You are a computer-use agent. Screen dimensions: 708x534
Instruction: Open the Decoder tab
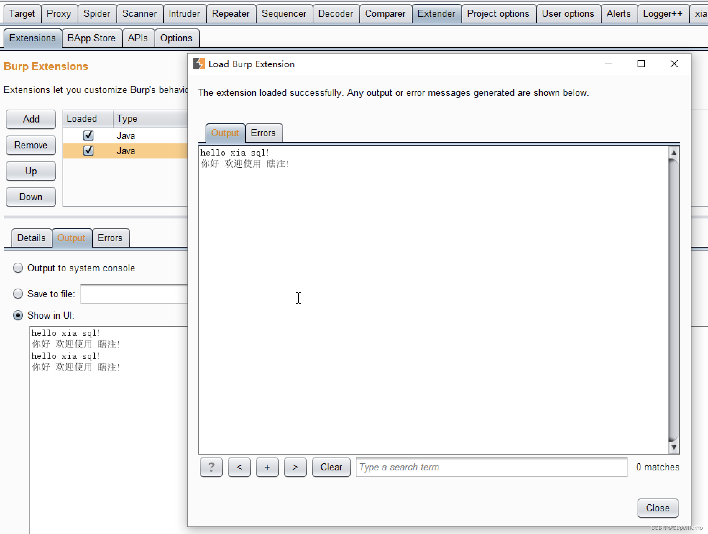tap(335, 13)
